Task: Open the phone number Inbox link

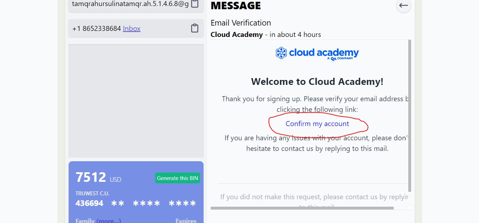Action: pyautogui.click(x=131, y=28)
